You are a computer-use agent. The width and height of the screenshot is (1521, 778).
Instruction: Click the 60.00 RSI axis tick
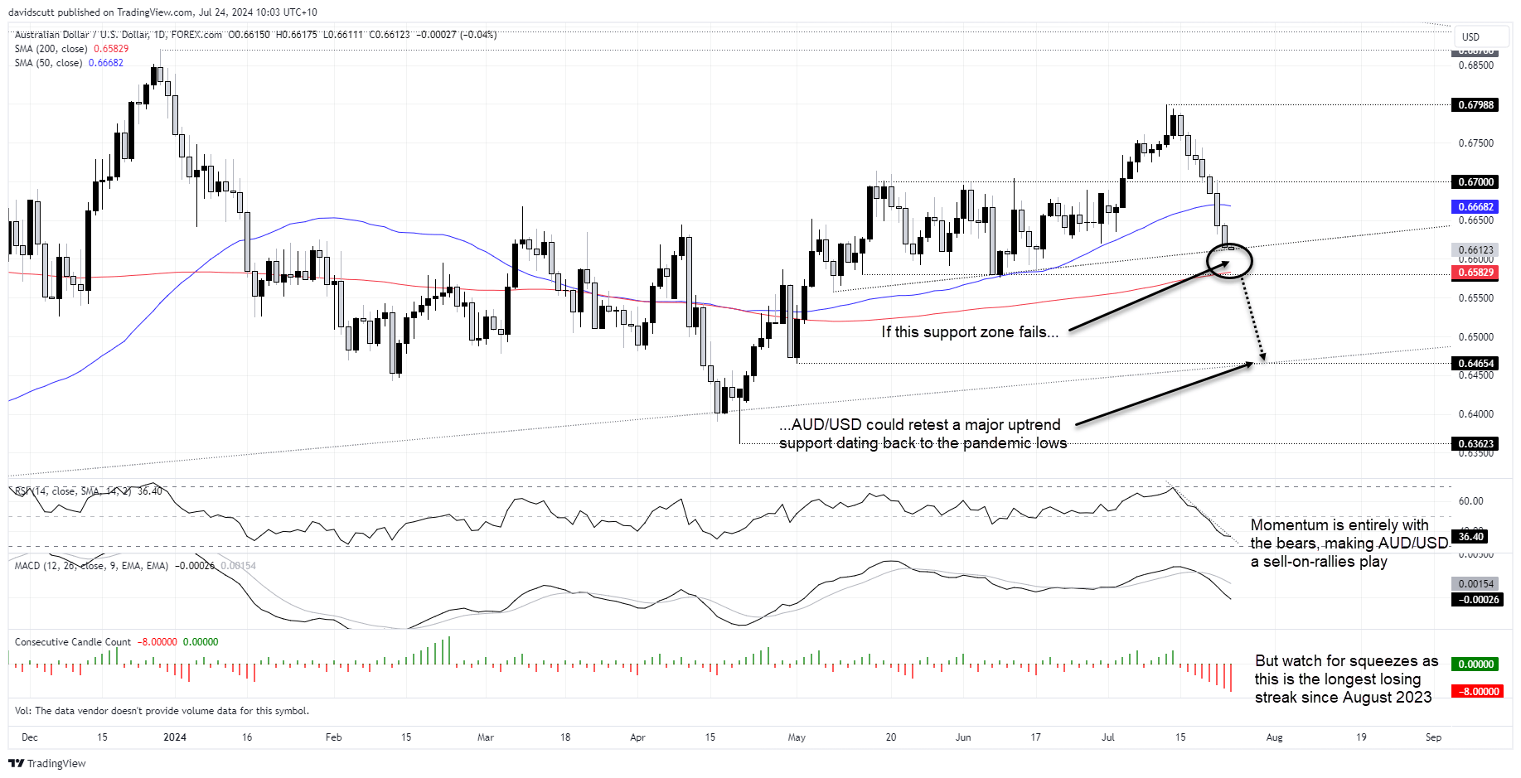coord(1471,501)
